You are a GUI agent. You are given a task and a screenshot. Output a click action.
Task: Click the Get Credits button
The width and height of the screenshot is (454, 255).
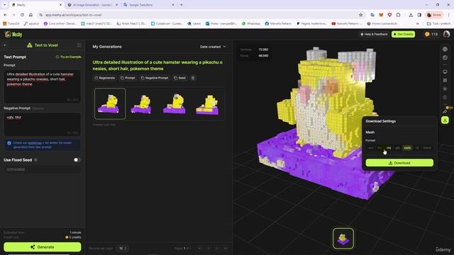[x=404, y=35]
